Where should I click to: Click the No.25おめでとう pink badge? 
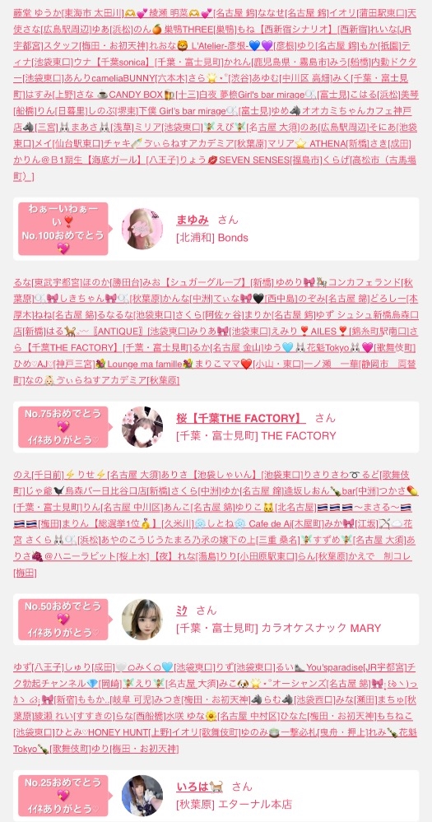pos(63,796)
